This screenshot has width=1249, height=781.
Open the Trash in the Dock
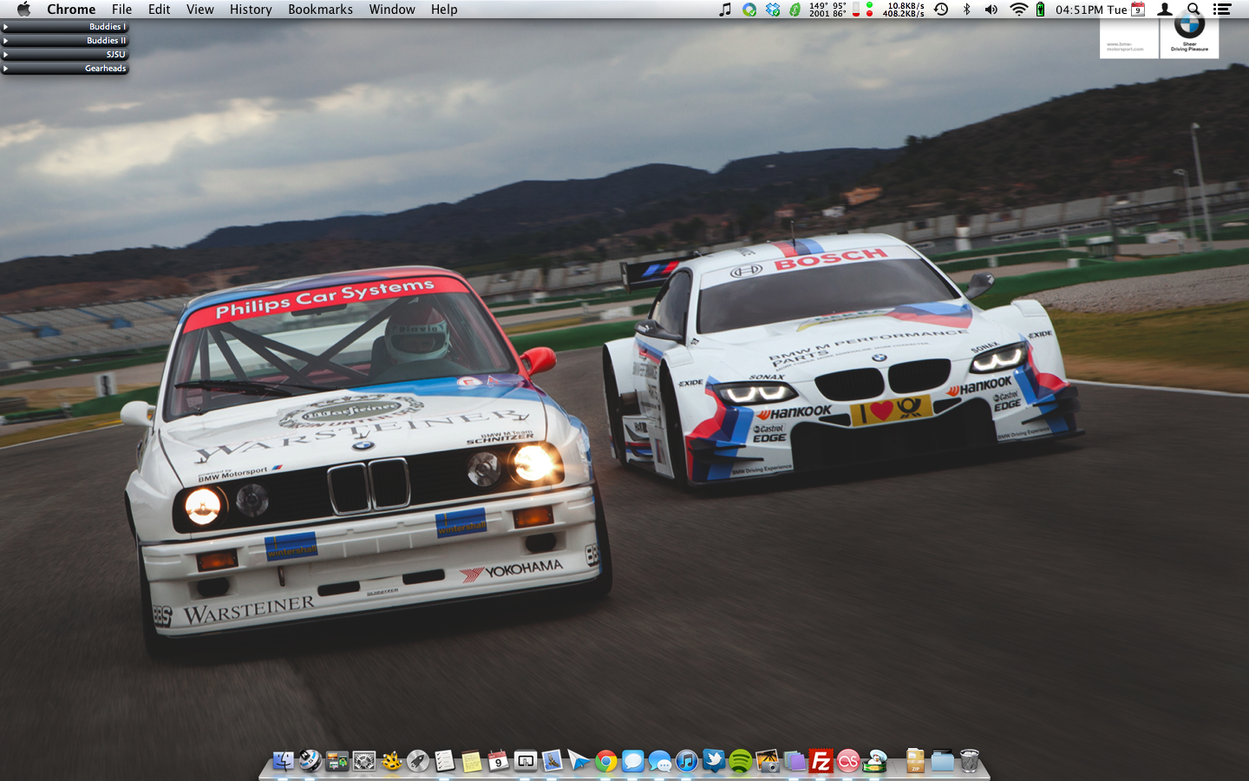[970, 761]
